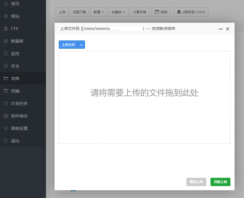Click the 支持断点续传 text in title bar

coord(163,29)
